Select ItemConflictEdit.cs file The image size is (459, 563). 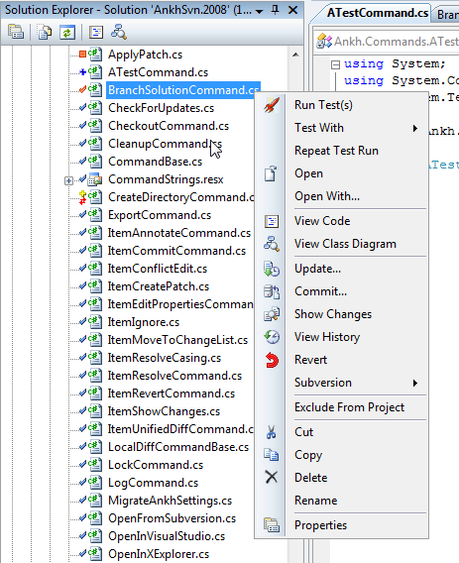pos(158,269)
